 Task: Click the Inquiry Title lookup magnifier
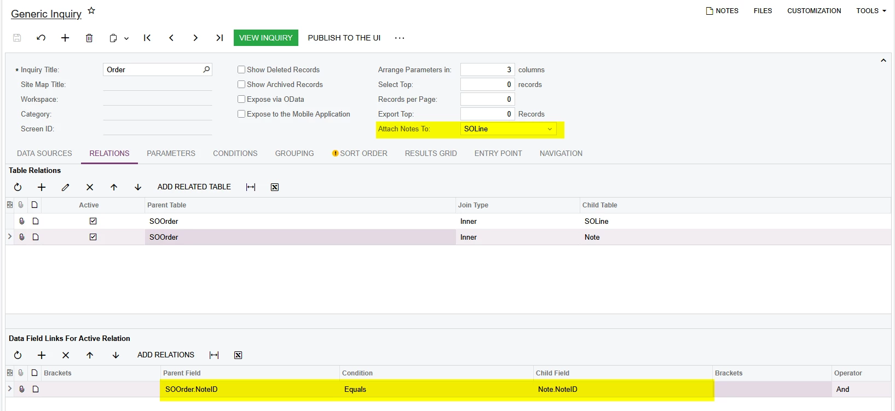206,70
